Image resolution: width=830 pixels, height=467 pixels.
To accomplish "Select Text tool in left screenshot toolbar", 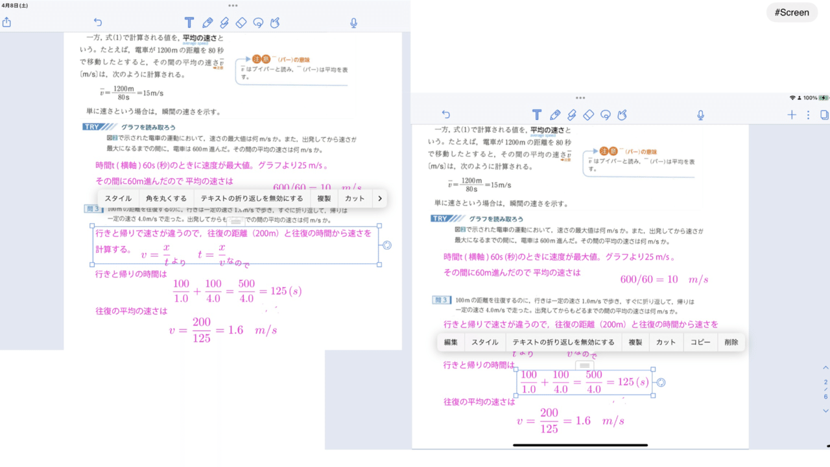I will click(x=189, y=23).
